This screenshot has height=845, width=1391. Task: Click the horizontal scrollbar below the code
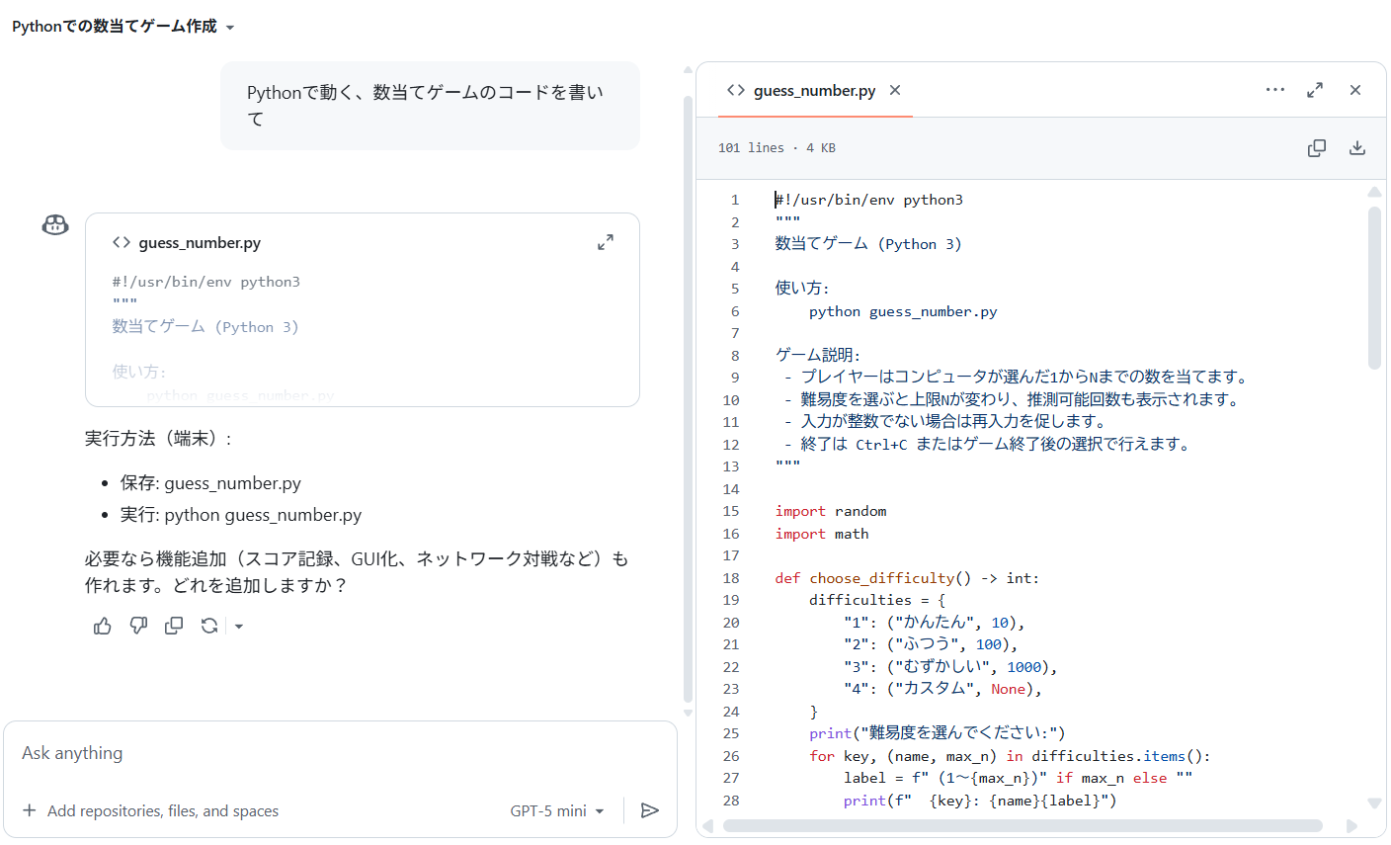point(1027,825)
